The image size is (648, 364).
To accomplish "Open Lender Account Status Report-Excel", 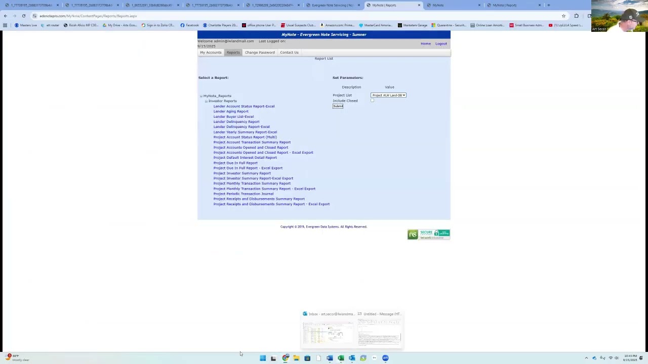I will coord(244,106).
